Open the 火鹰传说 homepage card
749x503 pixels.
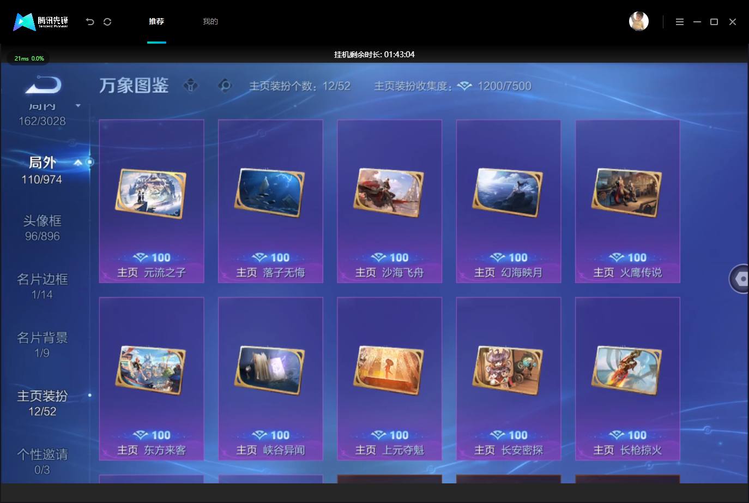pyautogui.click(x=627, y=201)
